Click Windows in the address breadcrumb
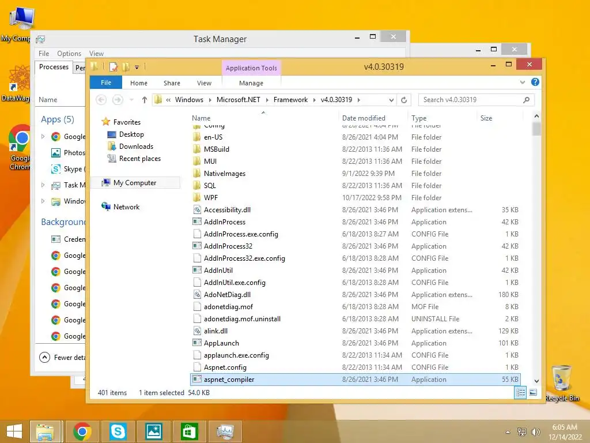This screenshot has width=590, height=443. pos(189,100)
